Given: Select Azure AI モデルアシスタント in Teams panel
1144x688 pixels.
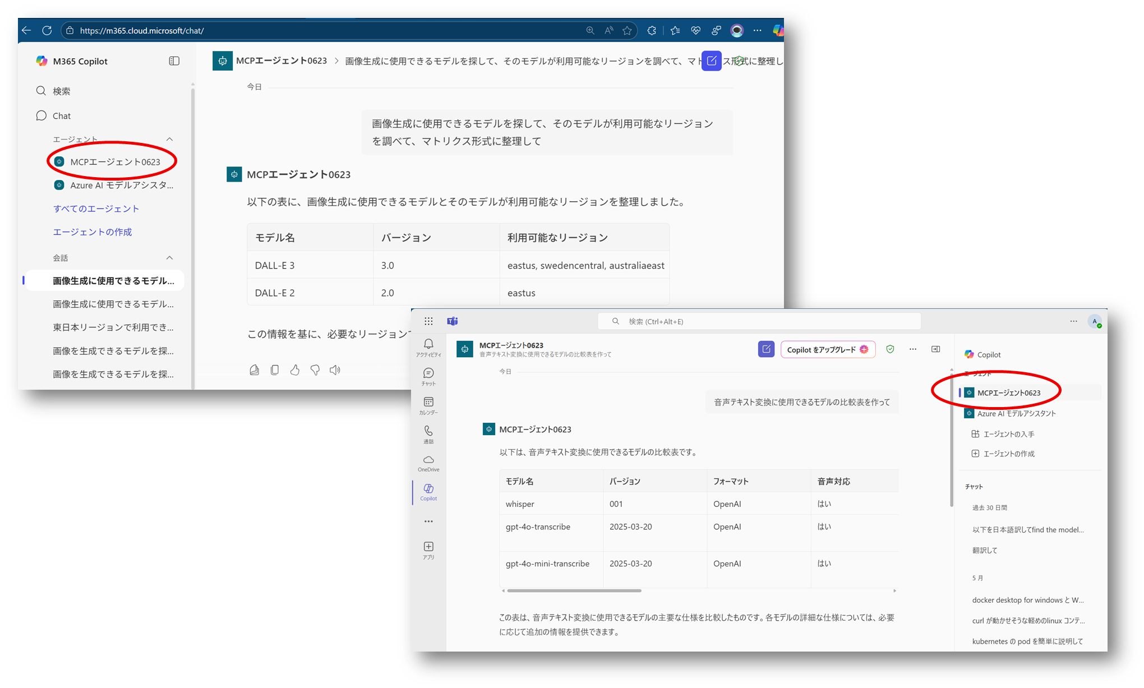Looking at the screenshot, I should point(1010,413).
